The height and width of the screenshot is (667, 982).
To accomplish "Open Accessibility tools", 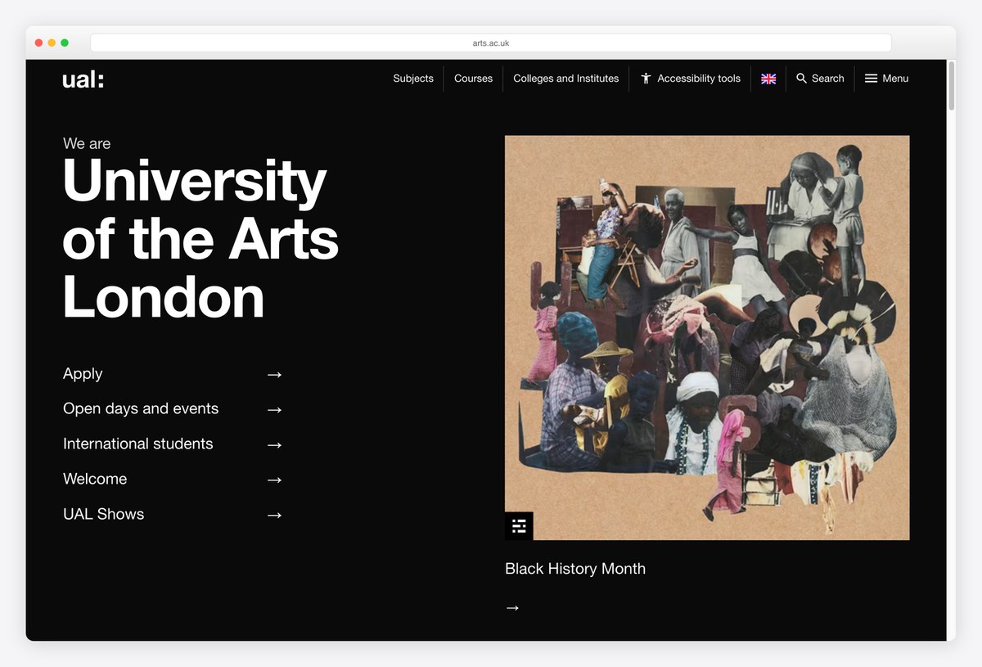I will click(x=691, y=79).
